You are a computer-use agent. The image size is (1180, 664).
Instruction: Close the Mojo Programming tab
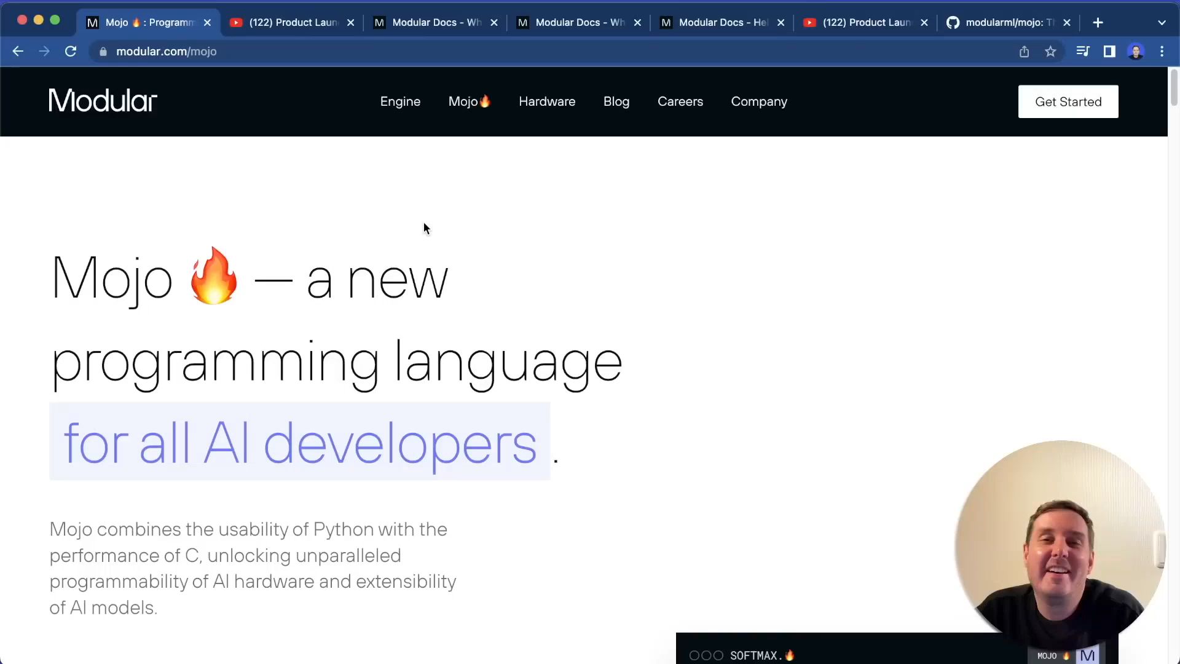coord(207,23)
